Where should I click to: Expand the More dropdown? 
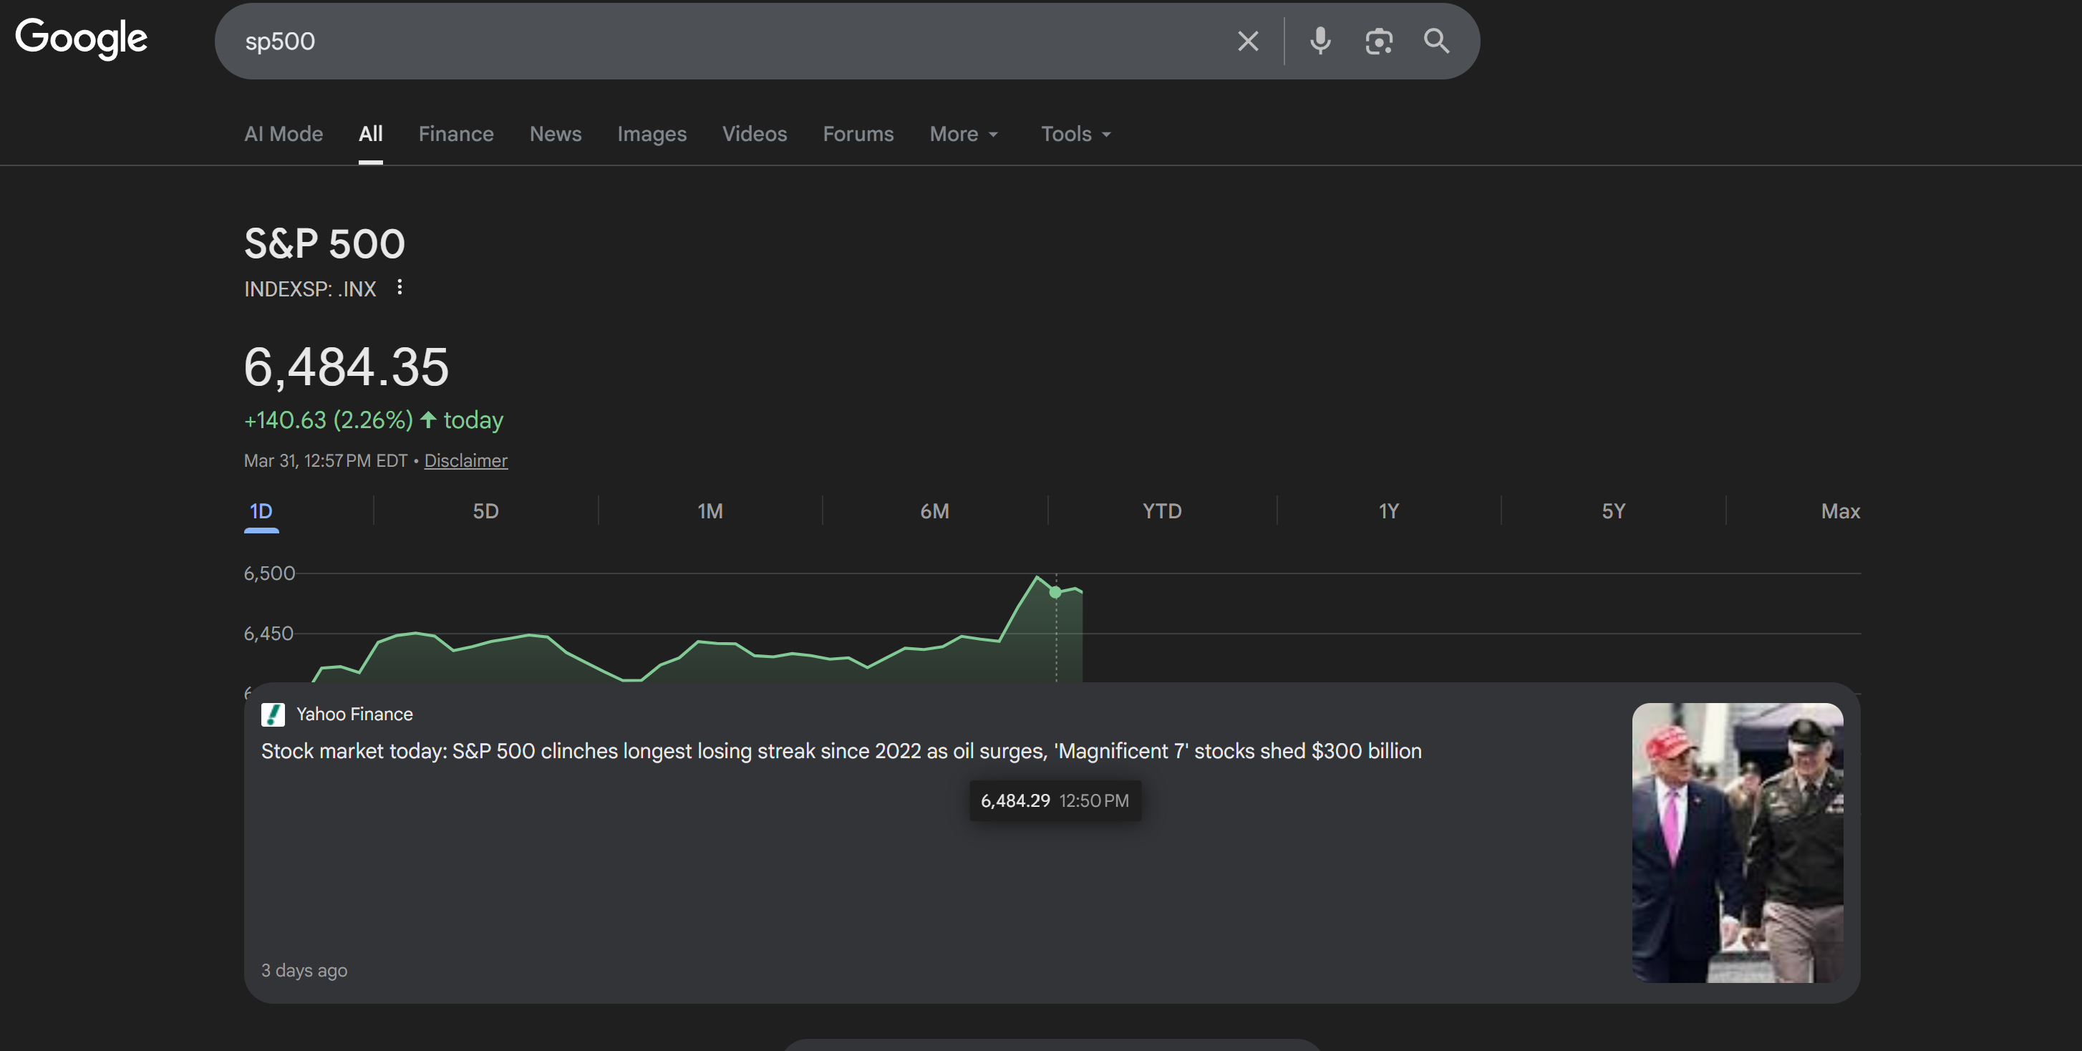[x=964, y=134]
